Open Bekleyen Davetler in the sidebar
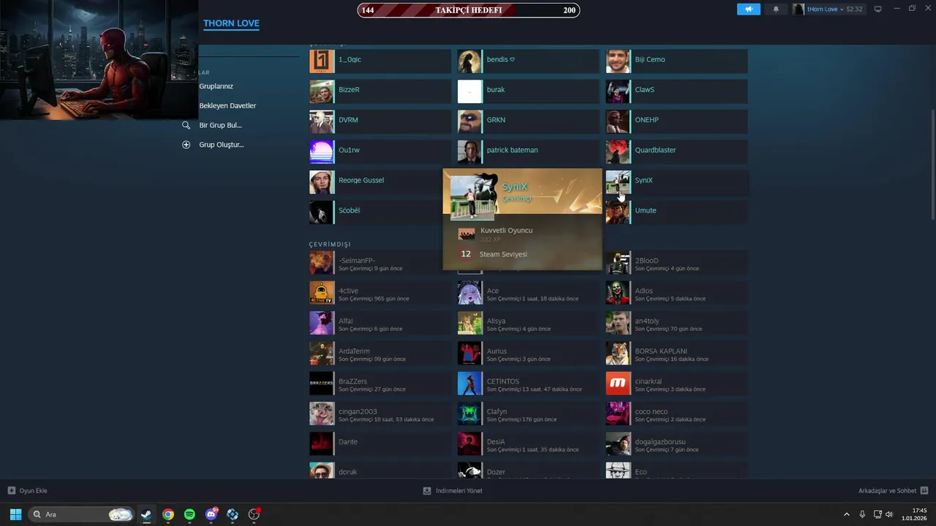 point(227,106)
